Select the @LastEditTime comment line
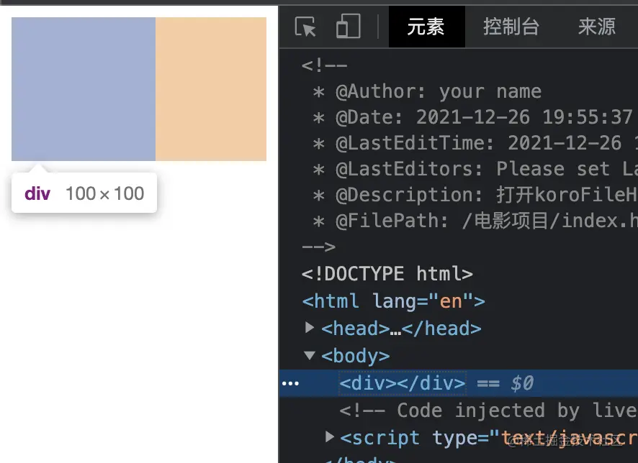 [475, 143]
